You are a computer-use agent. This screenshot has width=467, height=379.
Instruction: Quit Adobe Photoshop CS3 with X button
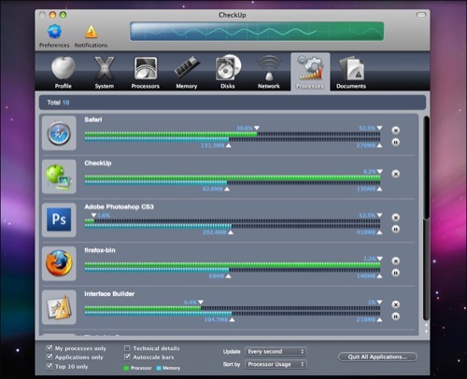(396, 218)
